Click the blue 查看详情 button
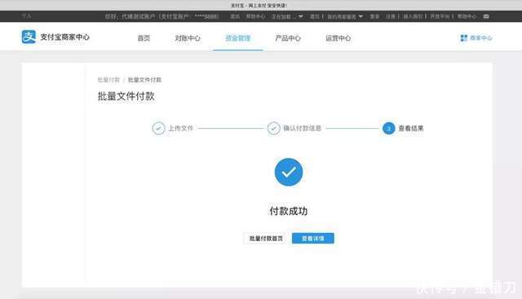The image size is (522, 299). click(313, 239)
